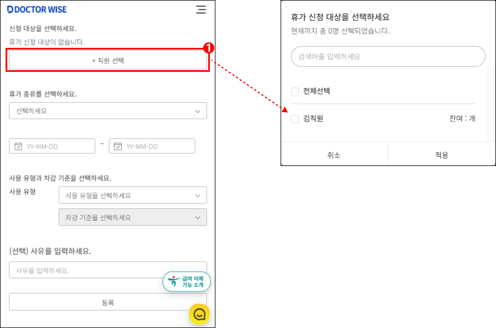Click the start date calendar icon
Image resolution: width=496 pixels, height=328 pixels.
click(x=18, y=146)
